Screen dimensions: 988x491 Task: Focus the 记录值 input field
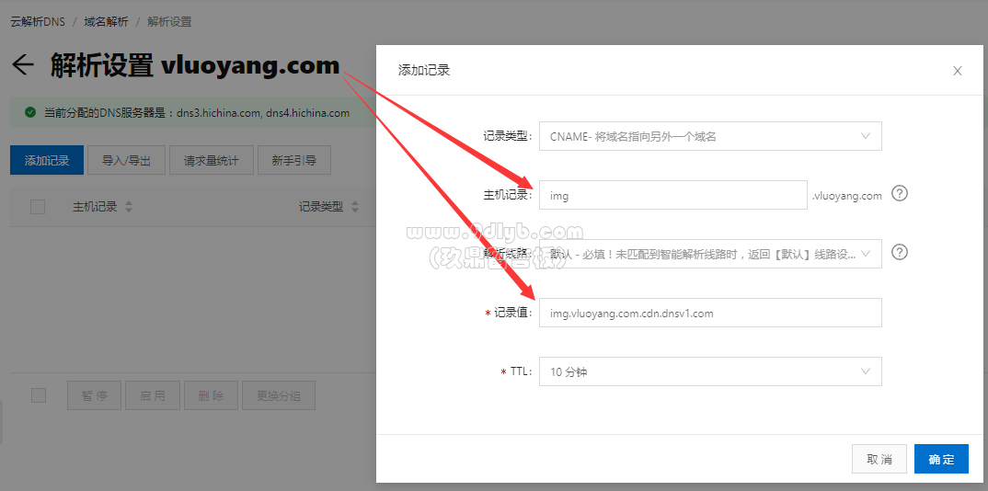[710, 313]
